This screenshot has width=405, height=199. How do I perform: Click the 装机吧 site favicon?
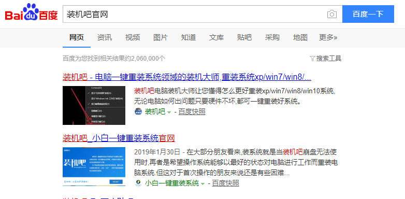[x=138, y=111]
